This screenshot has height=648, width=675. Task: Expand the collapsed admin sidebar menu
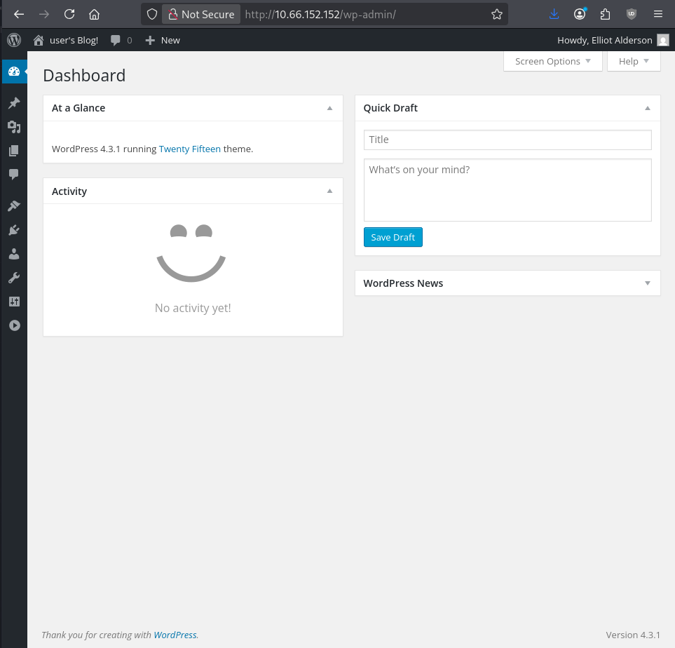pyautogui.click(x=13, y=325)
